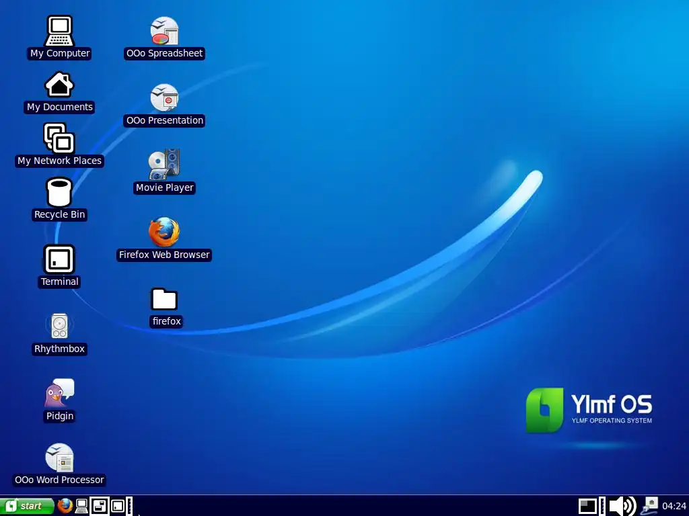Open the computer icon in taskbar

(x=81, y=506)
